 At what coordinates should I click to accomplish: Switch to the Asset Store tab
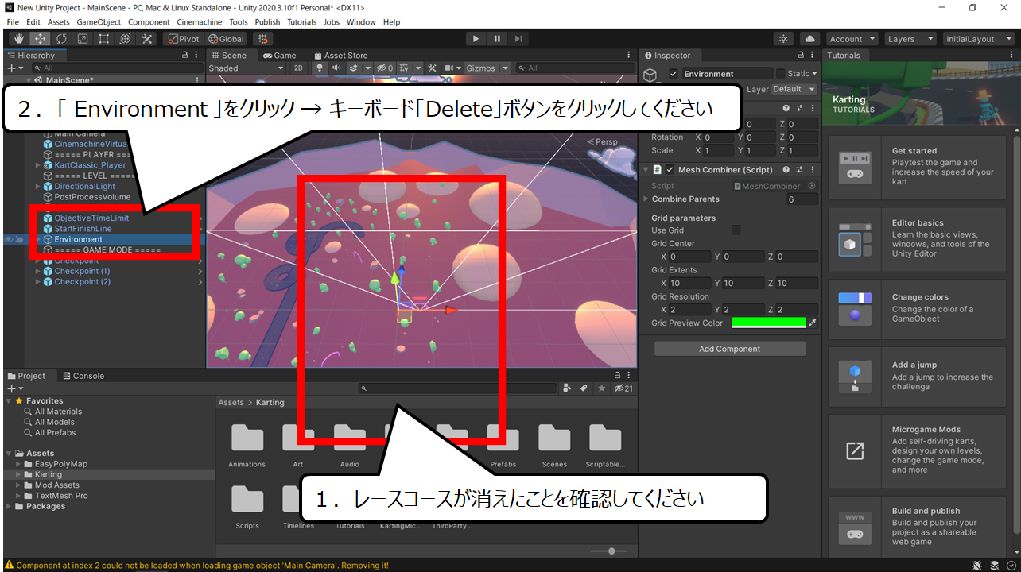pos(341,56)
